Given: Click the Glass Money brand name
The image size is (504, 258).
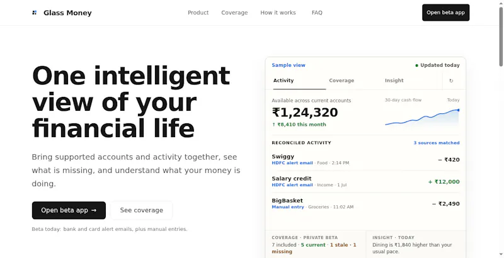Looking at the screenshot, I should click(67, 13).
